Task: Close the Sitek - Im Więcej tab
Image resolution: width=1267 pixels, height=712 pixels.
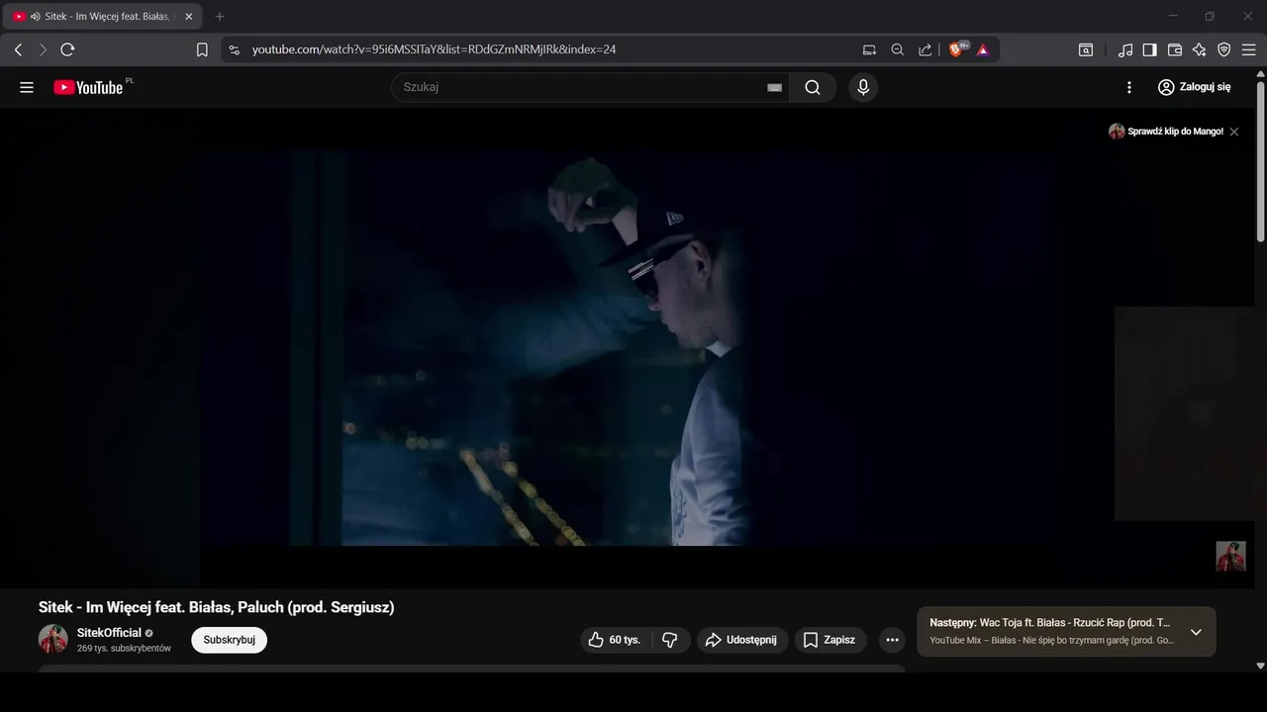Action: [x=189, y=17]
